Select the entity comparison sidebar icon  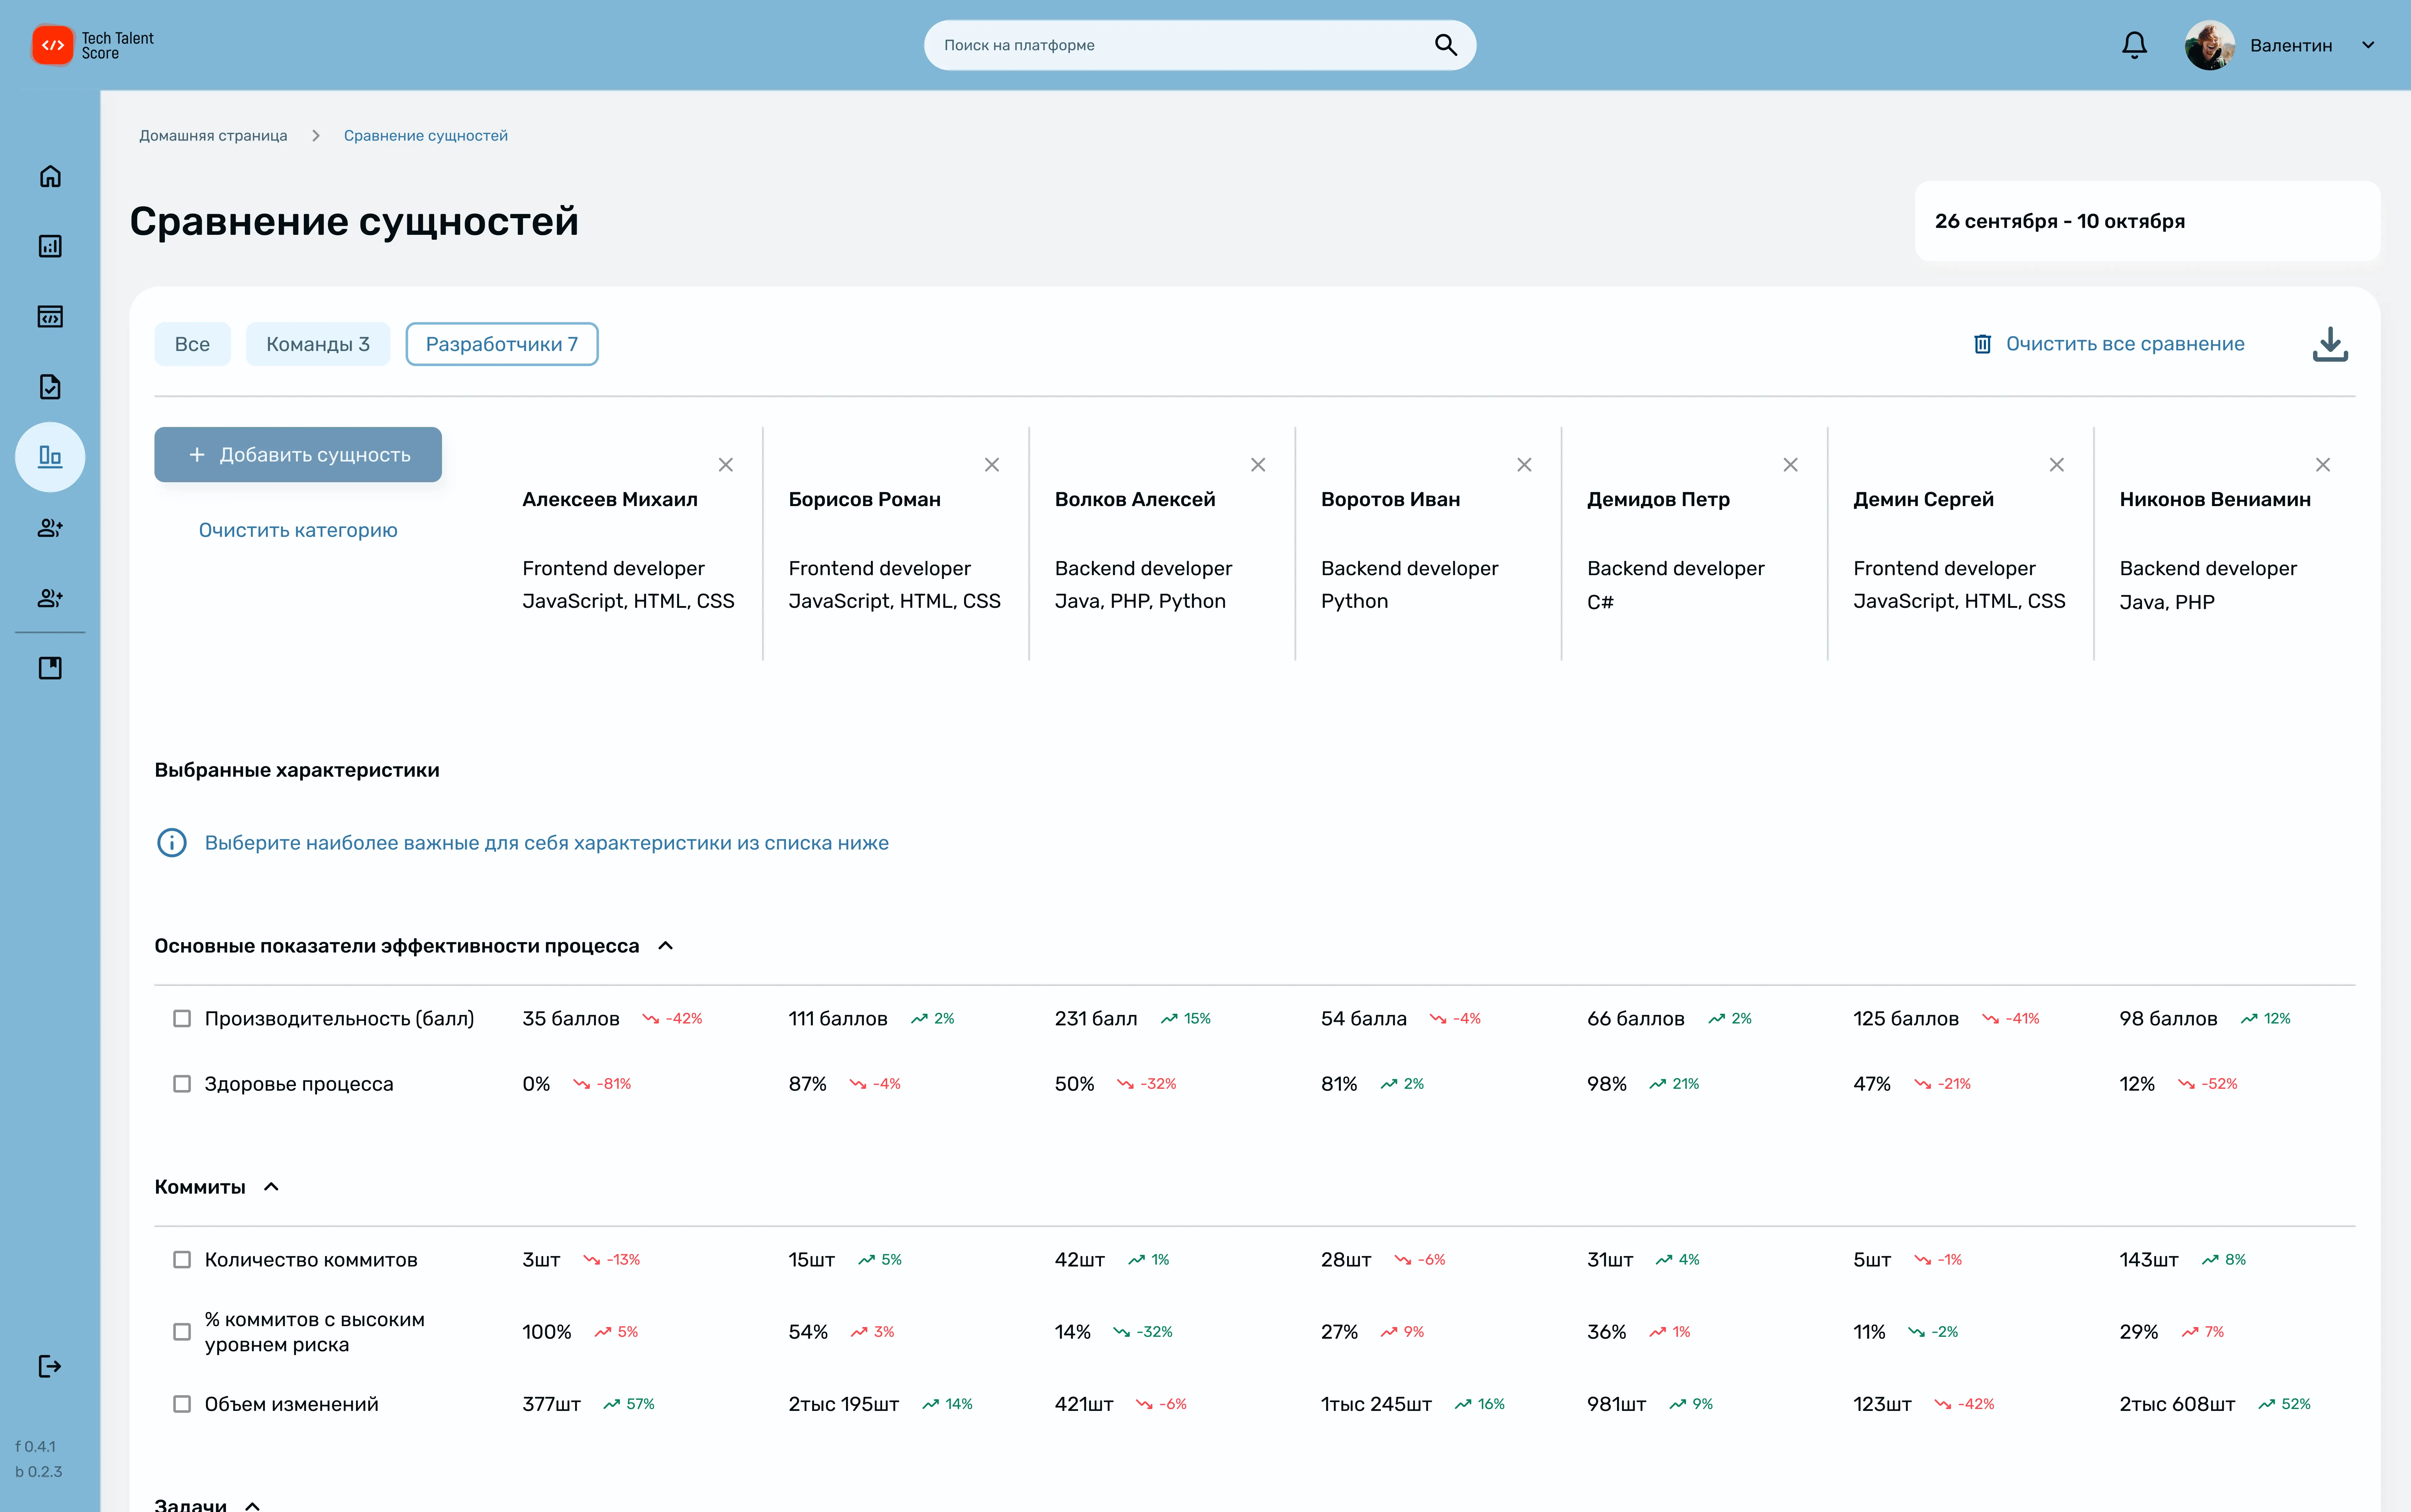tap(50, 457)
